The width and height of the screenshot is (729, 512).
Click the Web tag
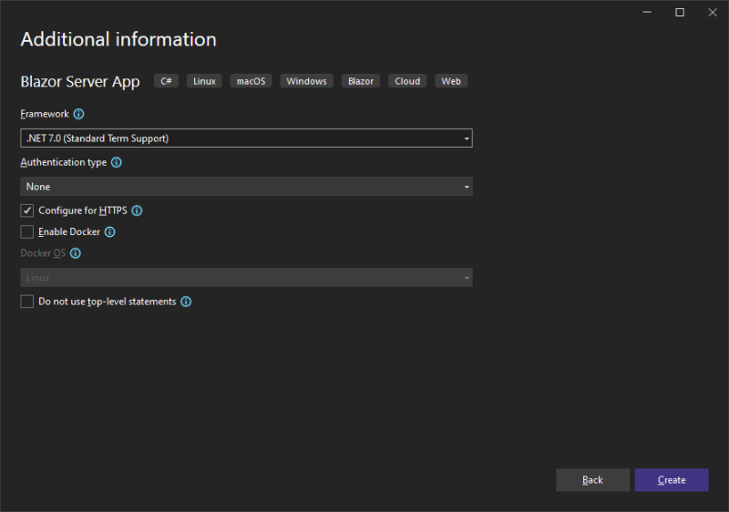coord(451,81)
